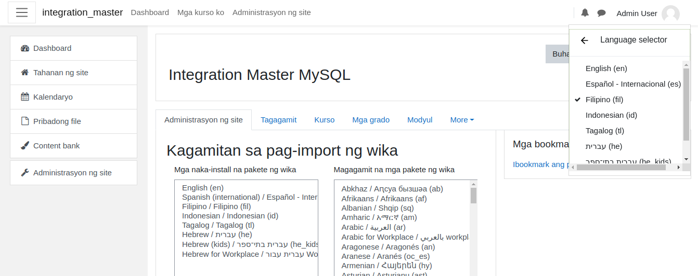
Task: Choose Indonesian (id) in Language selector
Action: (611, 115)
